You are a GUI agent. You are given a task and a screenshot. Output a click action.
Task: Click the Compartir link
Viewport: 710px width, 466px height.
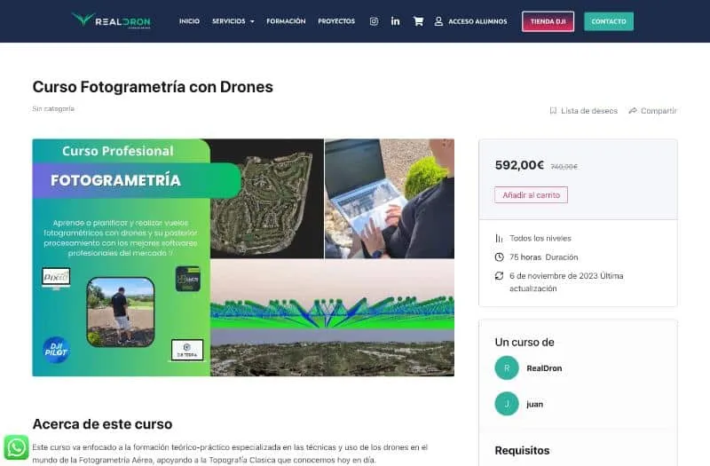point(659,110)
